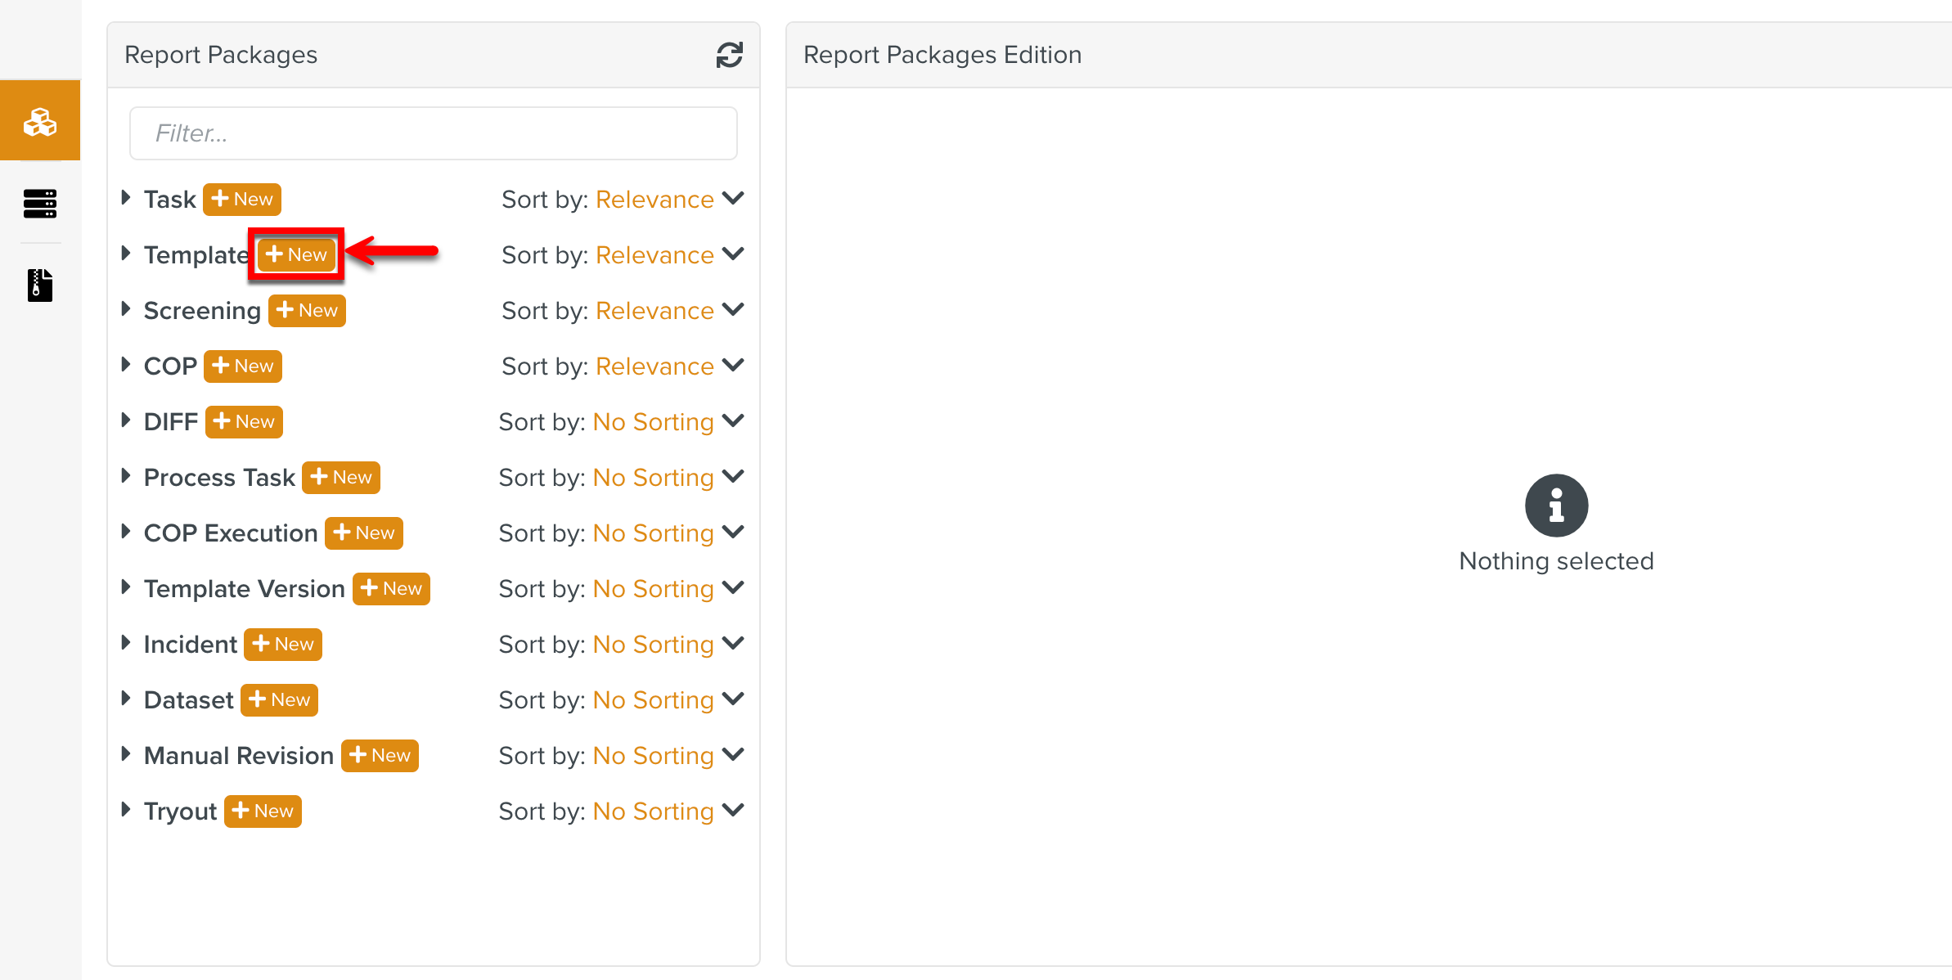Screen dimensions: 1952x980
Task: Expand the COP Execution tree node
Action: pos(126,531)
